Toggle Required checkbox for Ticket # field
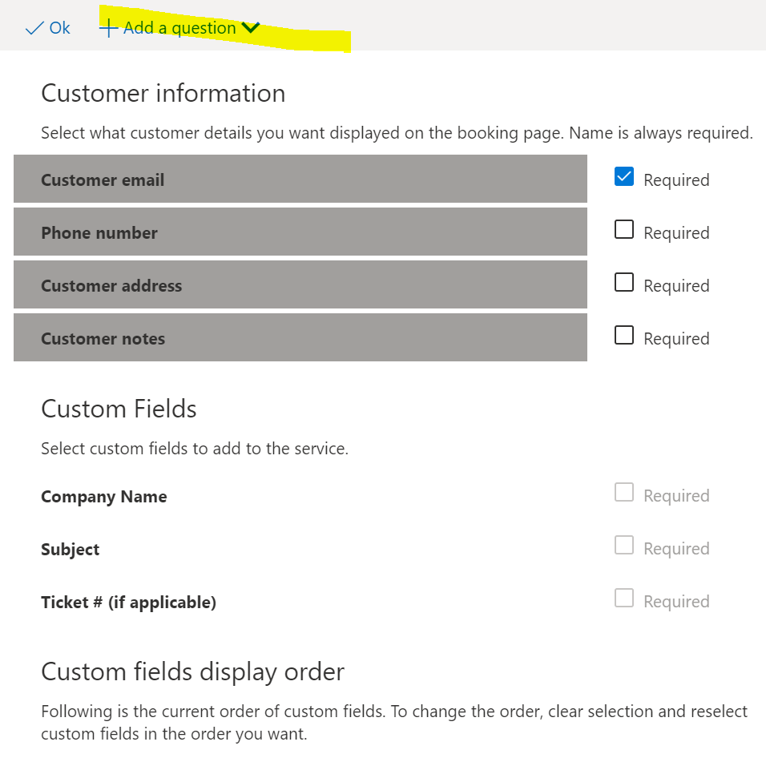The height and width of the screenshot is (766, 766). [x=624, y=598]
